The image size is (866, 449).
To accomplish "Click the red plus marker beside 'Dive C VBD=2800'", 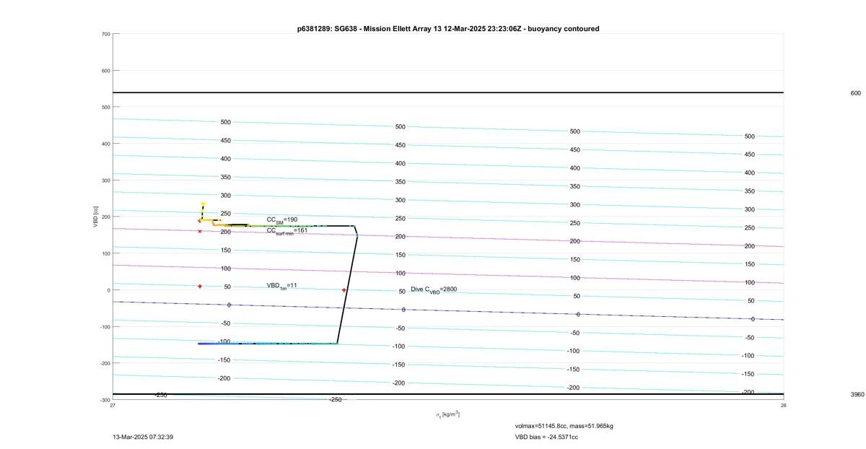I will tap(344, 290).
